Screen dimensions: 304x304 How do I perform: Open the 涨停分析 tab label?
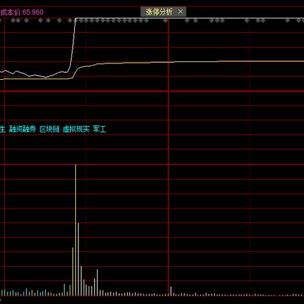pyautogui.click(x=159, y=12)
